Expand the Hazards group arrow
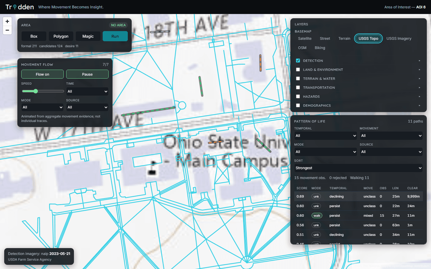Viewport: 431px width, 269px height. [x=420, y=97]
